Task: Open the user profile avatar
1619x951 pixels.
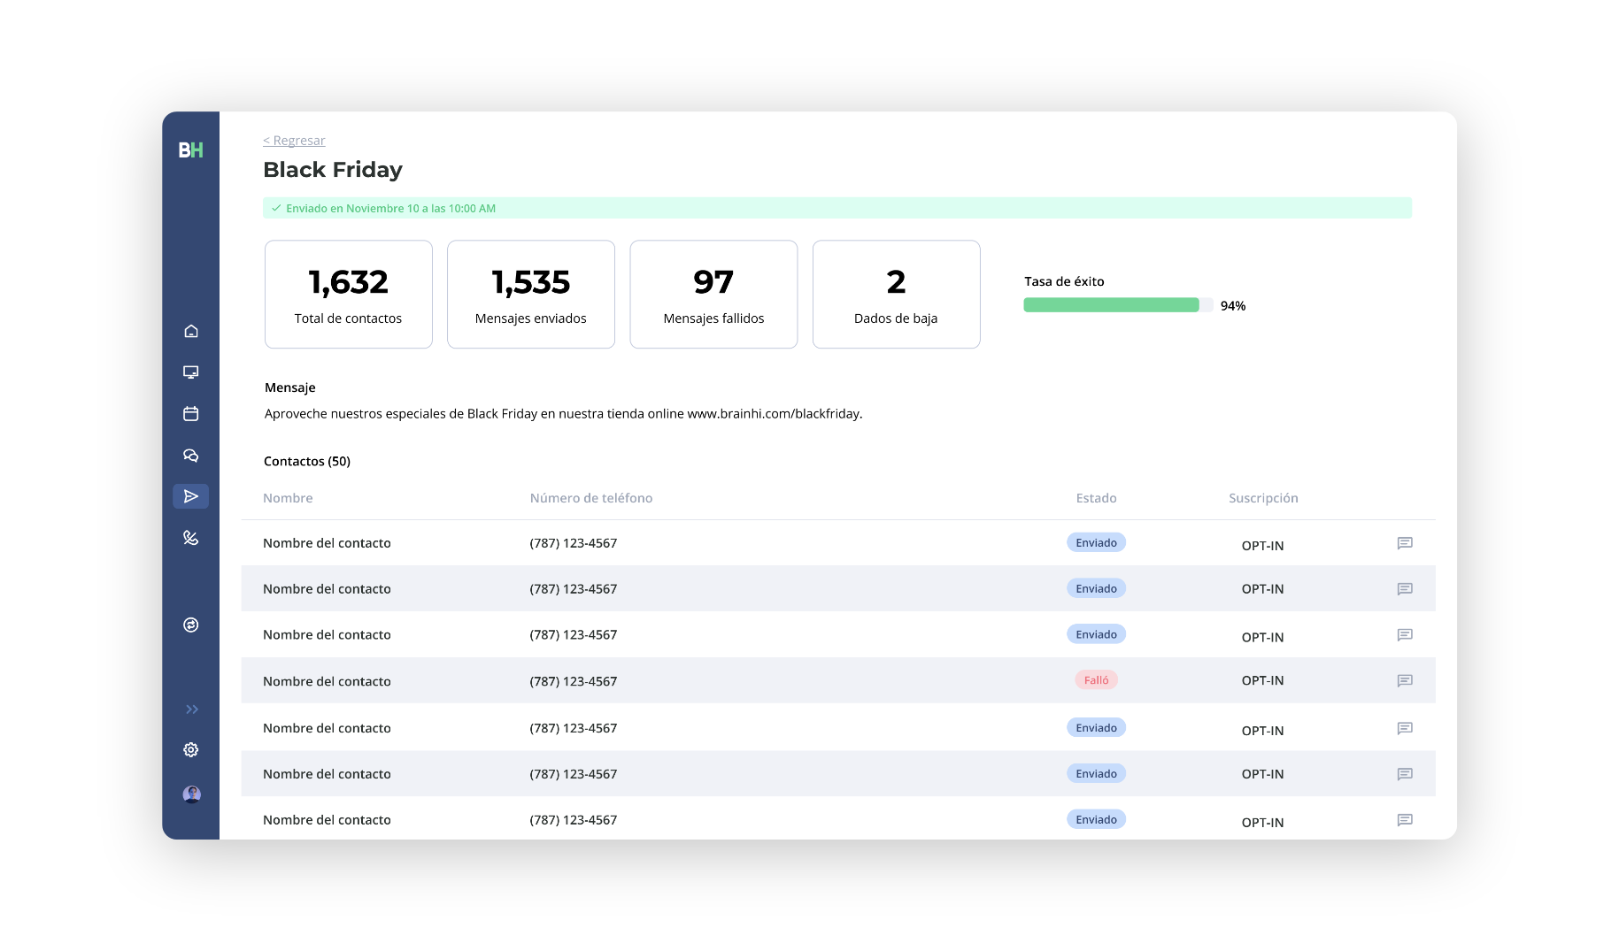Action: 191,794
